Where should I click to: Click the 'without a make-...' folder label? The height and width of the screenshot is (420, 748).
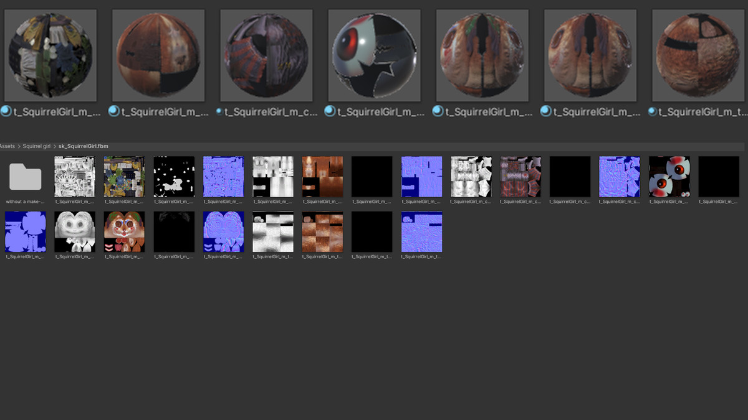point(26,202)
